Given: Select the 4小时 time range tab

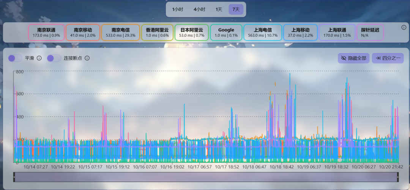Looking at the screenshot, I should [x=199, y=9].
